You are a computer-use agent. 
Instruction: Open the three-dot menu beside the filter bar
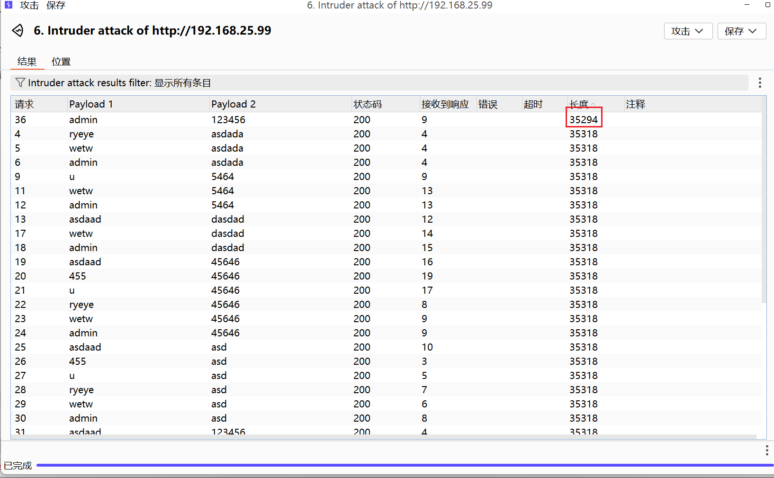[x=760, y=83]
